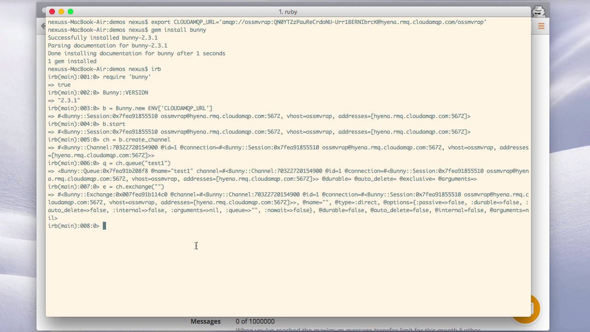Image resolution: width=590 pixels, height=332 pixels.
Task: Click the ch = b.create_channel line
Action: 109,140
